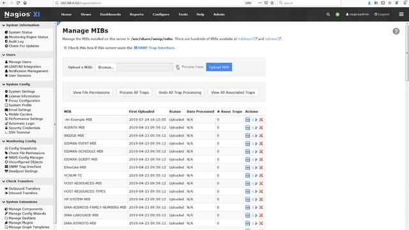The image size is (409, 230).
Task: Open Email Settings in the sidebar
Action: click(18, 110)
